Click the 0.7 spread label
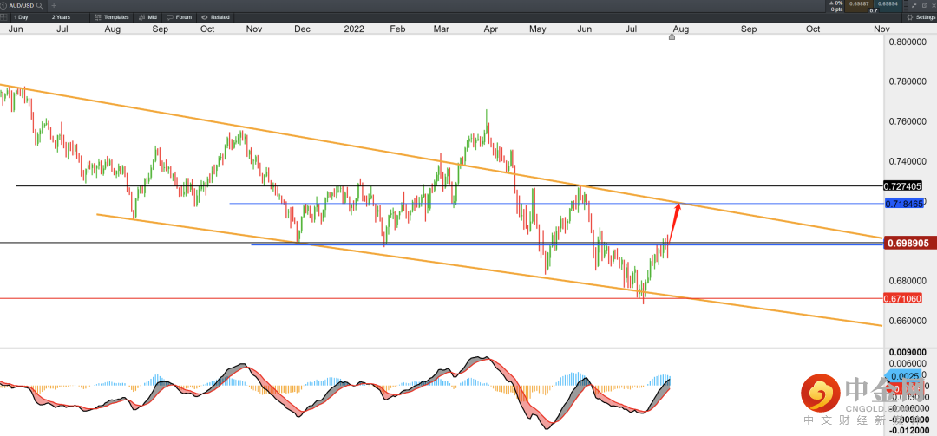The height and width of the screenshot is (436, 937). [x=873, y=10]
